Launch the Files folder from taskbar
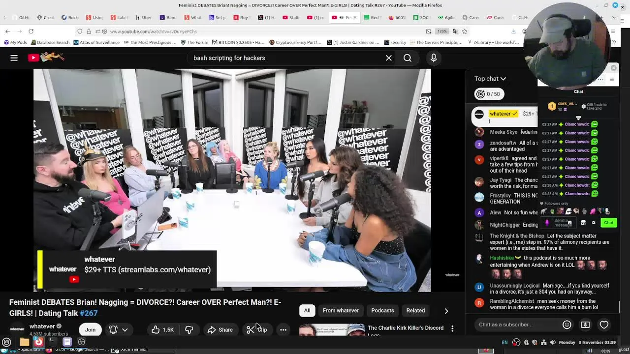The image size is (630, 354). (24, 342)
